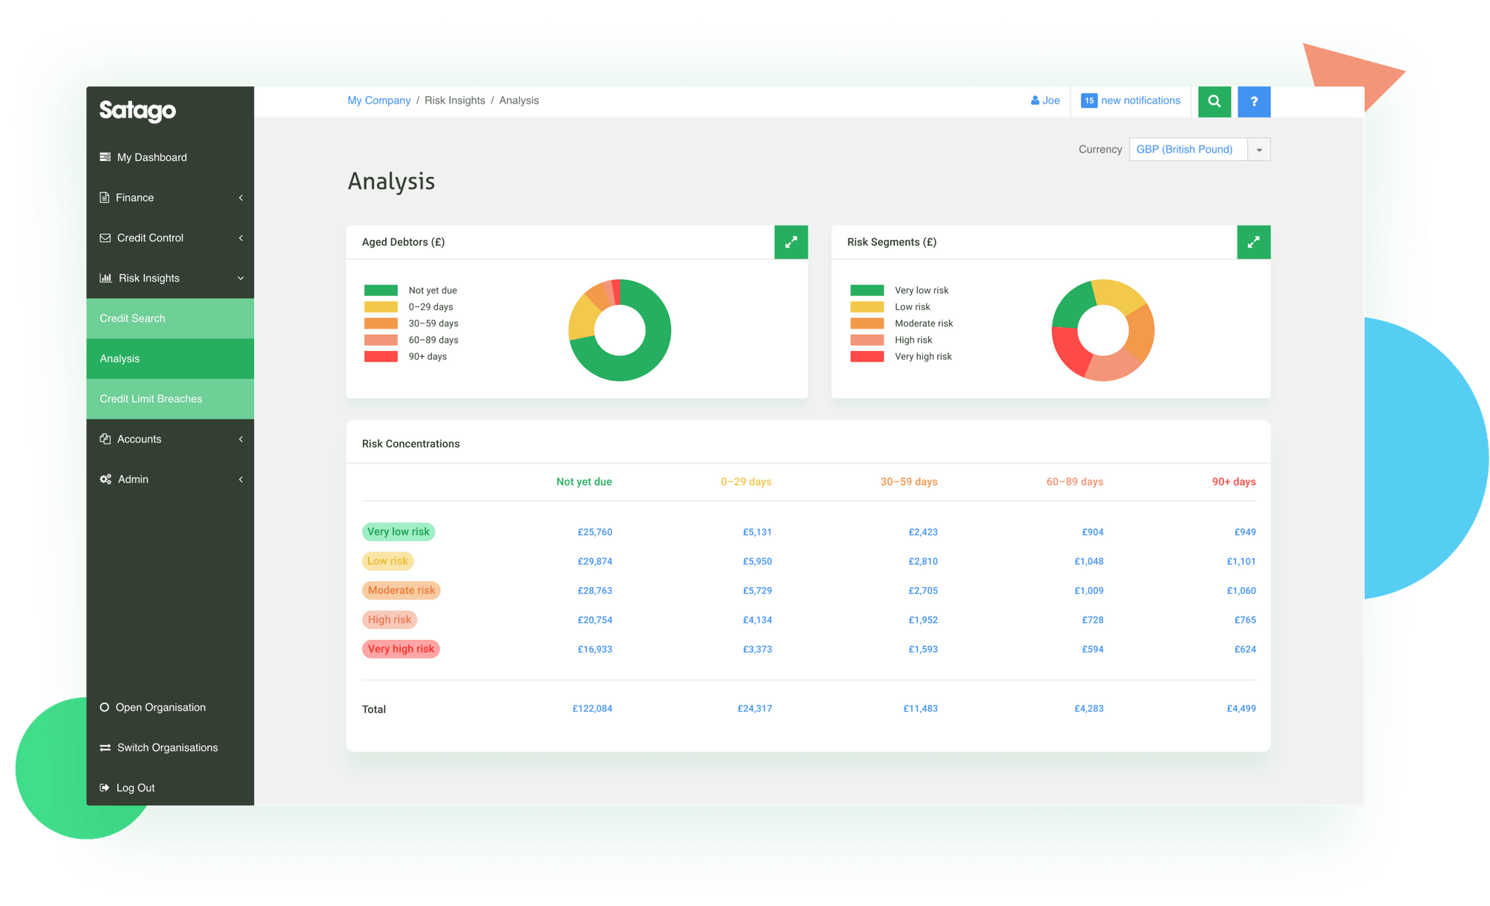
Task: Click the user icon beside Joe
Action: [x=1035, y=101]
